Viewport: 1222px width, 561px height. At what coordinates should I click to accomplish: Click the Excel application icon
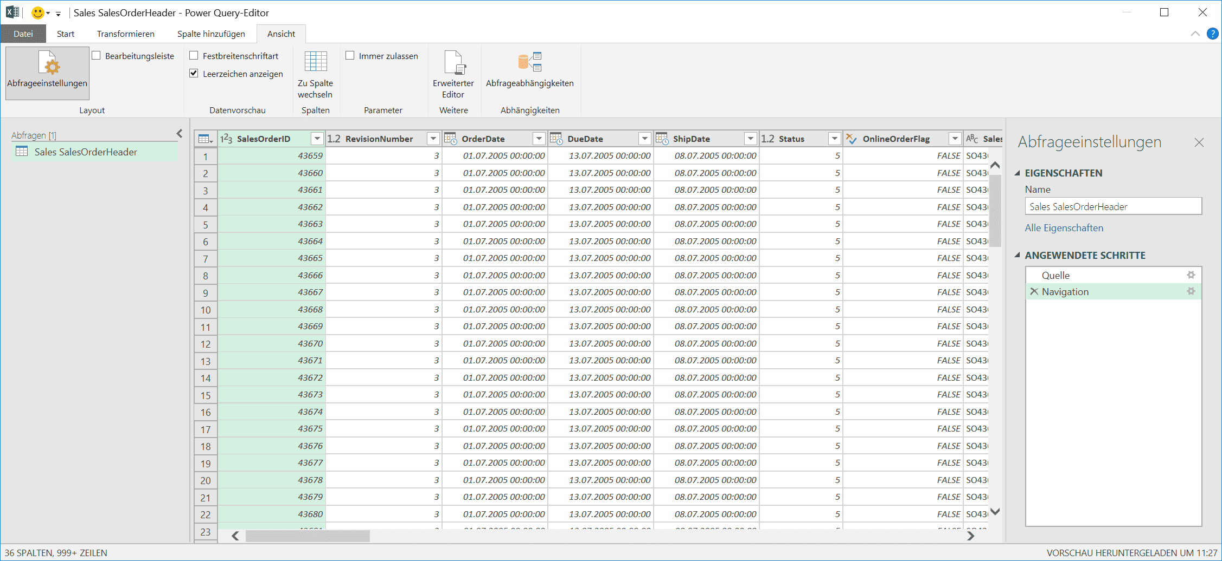tap(12, 12)
